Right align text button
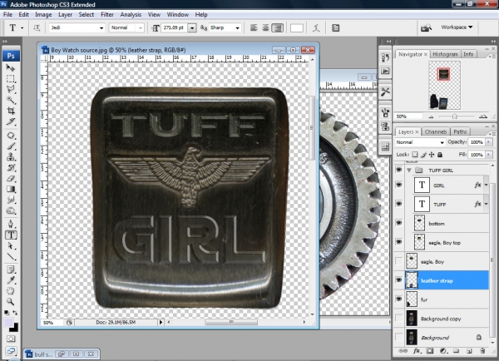 click(x=277, y=28)
